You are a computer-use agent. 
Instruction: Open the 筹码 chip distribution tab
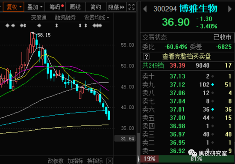click(55, 7)
